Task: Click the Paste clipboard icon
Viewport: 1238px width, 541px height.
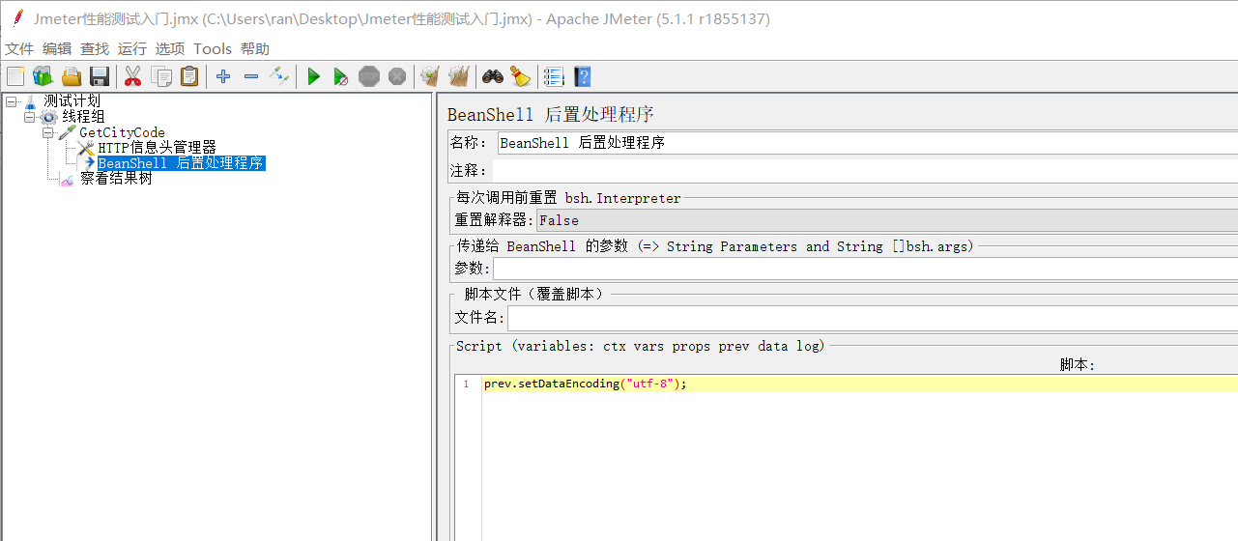Action: tap(189, 76)
